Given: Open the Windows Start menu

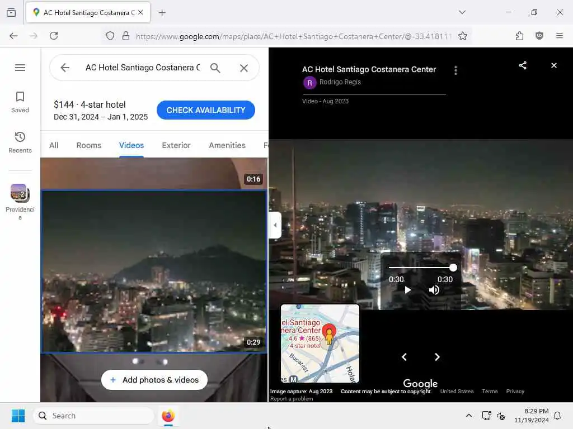Looking at the screenshot, I should pyautogui.click(x=18, y=416).
